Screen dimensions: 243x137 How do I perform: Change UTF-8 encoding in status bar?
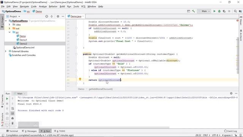tap(216, 135)
